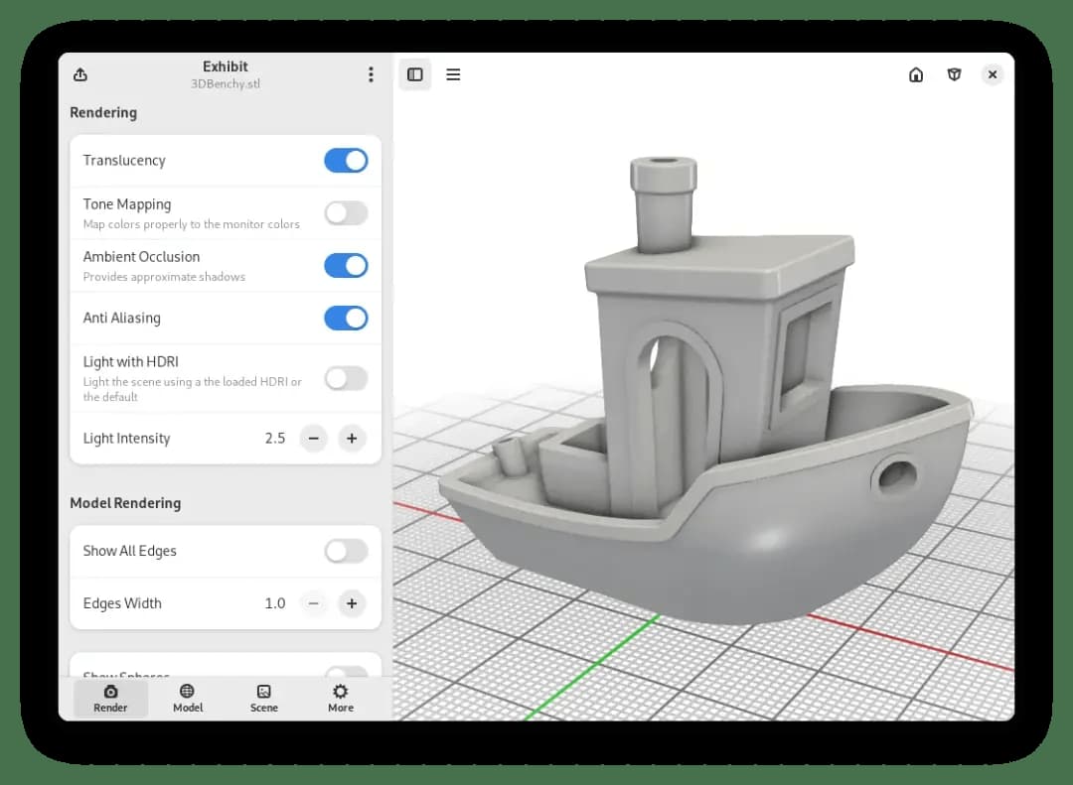
Task: Open the three-dot options menu
Action: tap(371, 74)
